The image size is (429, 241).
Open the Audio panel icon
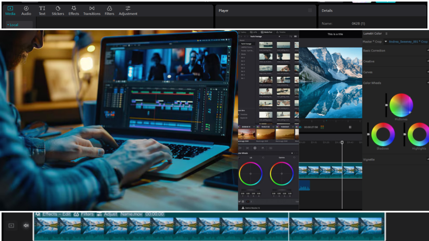(x=26, y=8)
